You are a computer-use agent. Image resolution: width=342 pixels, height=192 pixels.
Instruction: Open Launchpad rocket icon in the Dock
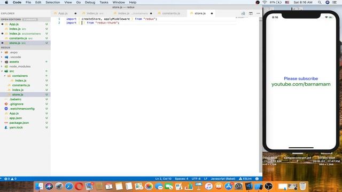[x=59, y=186]
